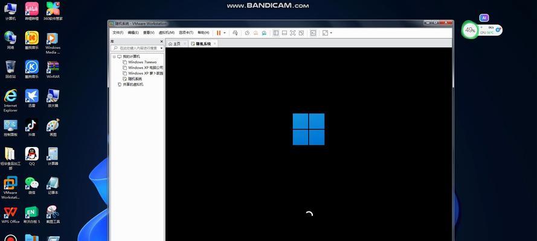Open the stretch display dropdown arrow
The width and height of the screenshot is (537, 241).
331,33
